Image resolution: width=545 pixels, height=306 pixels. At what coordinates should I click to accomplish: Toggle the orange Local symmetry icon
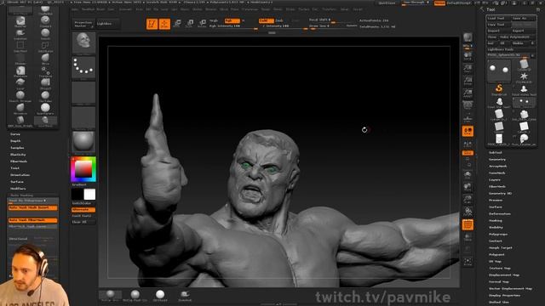468,131
